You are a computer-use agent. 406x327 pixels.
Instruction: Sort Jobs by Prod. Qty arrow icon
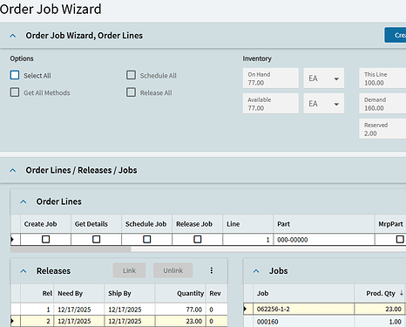pos(402,293)
